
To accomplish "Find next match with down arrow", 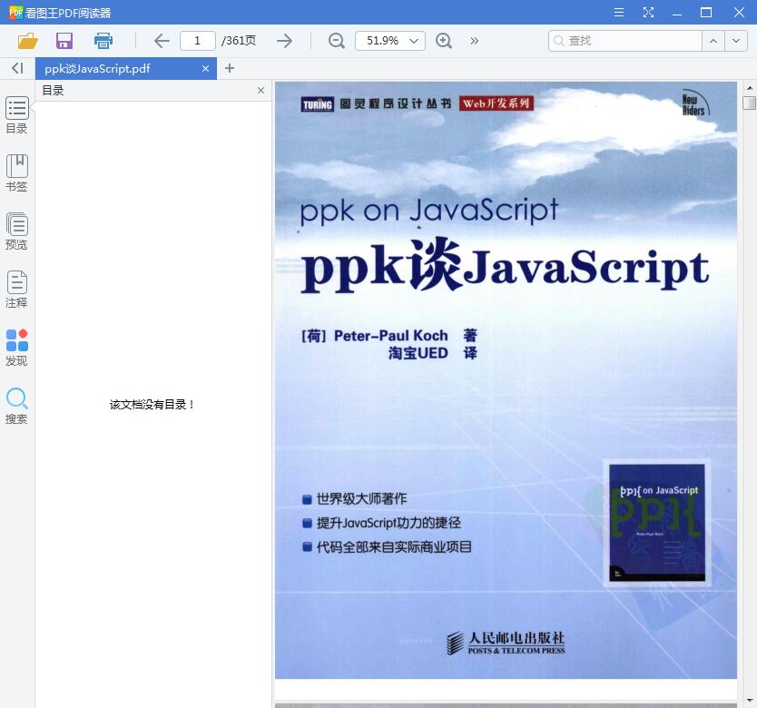I will click(x=736, y=41).
